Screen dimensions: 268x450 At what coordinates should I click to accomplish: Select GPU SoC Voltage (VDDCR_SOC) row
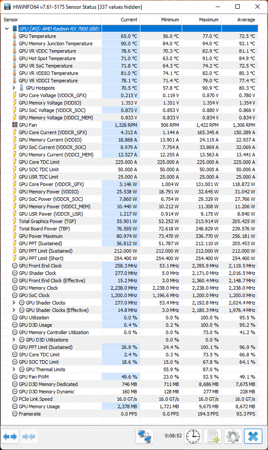click(x=129, y=110)
